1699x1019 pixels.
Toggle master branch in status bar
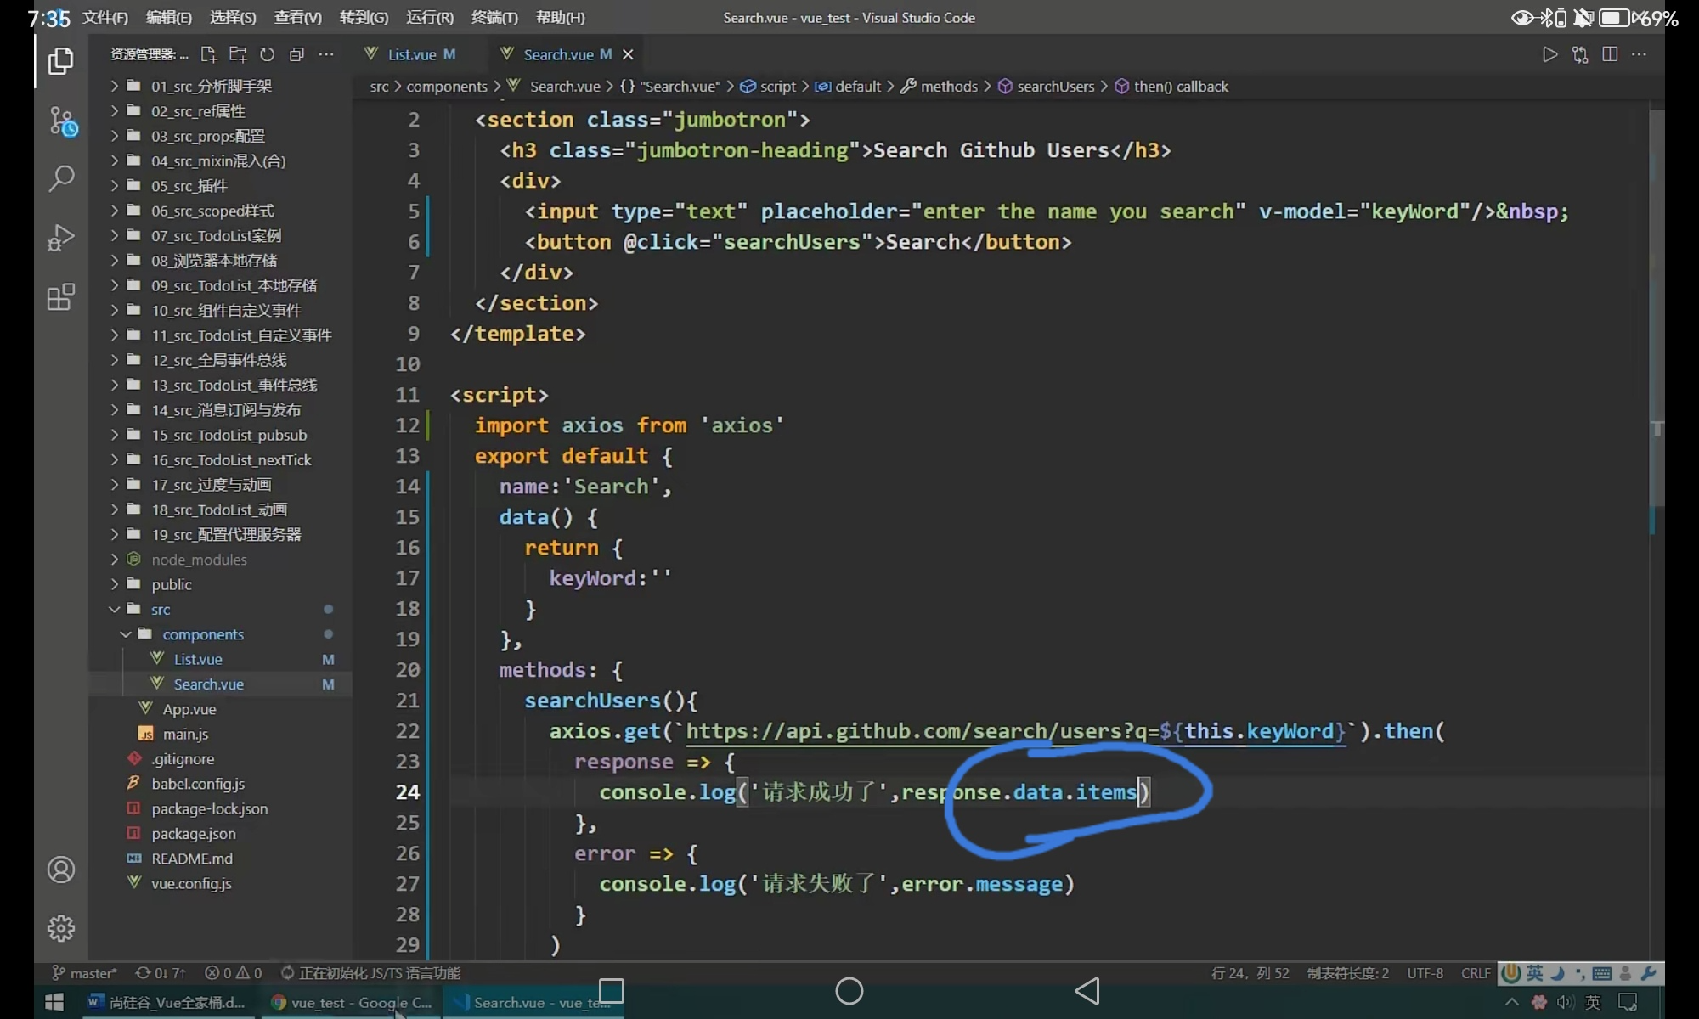tap(85, 973)
